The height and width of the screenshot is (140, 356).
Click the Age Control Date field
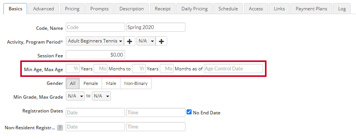(233, 68)
